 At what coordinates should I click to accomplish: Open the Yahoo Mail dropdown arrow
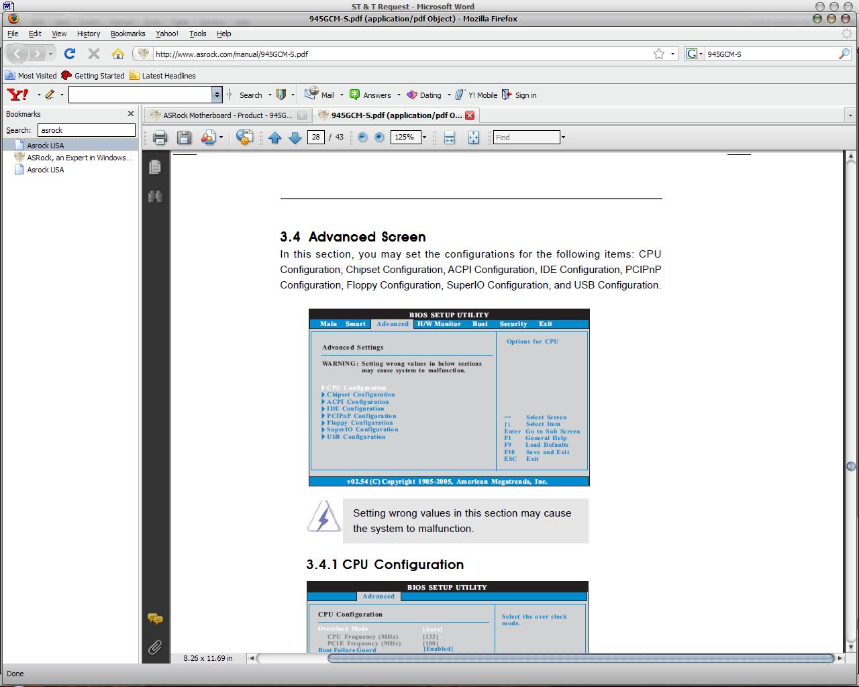click(342, 95)
